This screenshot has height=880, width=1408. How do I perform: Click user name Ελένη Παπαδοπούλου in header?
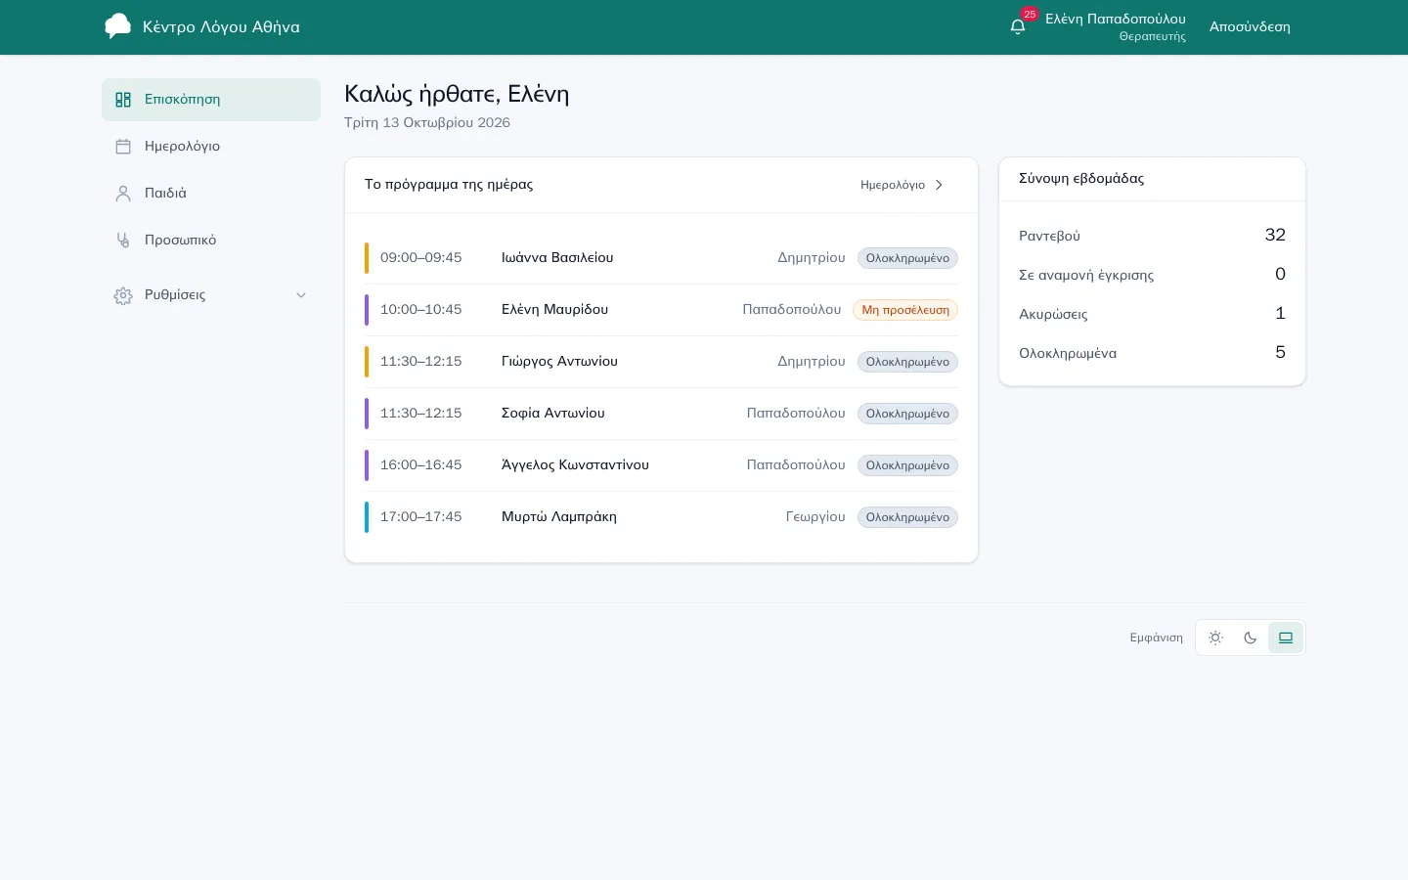(x=1116, y=19)
